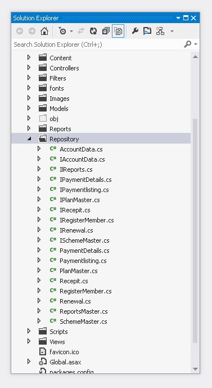Click the C# icon of IPaymentlisting.cs

pos(53,189)
